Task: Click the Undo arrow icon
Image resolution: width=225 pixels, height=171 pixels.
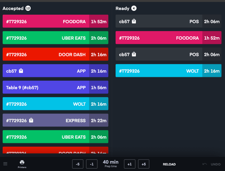Action: (205, 164)
